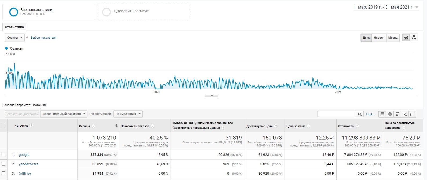Open help icon next to Цена за клик
The width and height of the screenshot is (427, 180).
(x=308, y=126)
